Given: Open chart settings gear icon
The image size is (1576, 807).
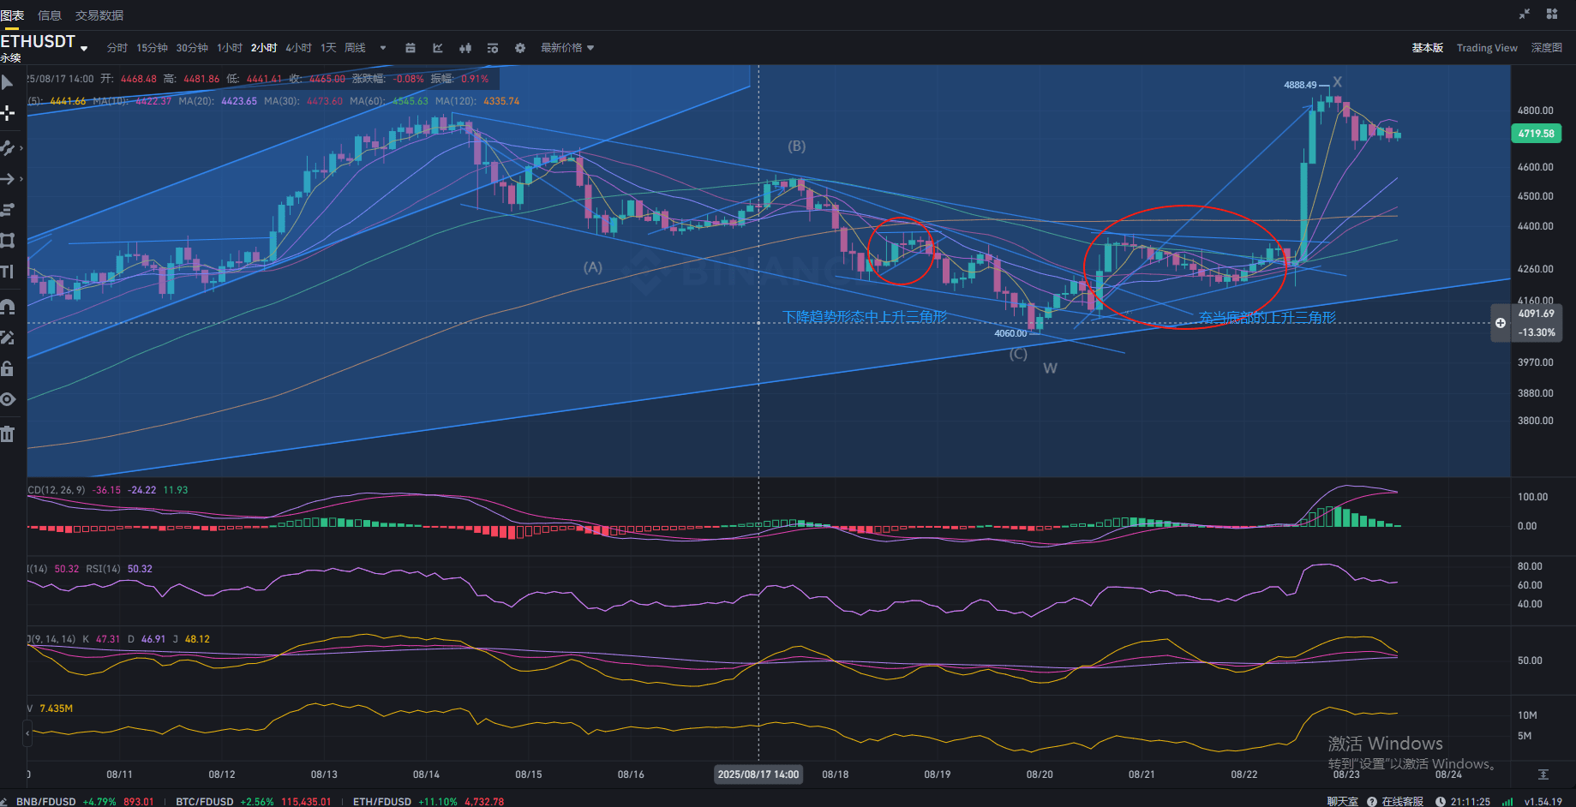Looking at the screenshot, I should [520, 48].
